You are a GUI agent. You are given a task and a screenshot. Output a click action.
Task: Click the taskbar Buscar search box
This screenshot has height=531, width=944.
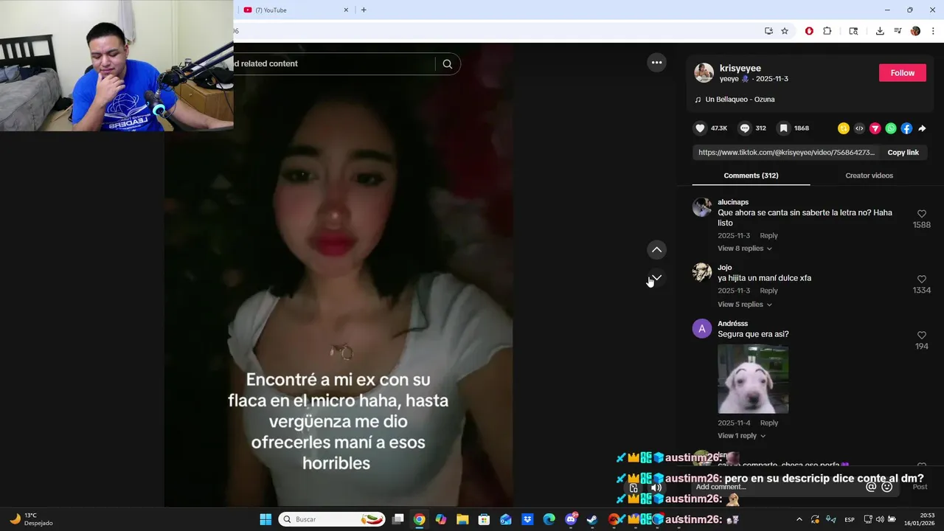(332, 519)
